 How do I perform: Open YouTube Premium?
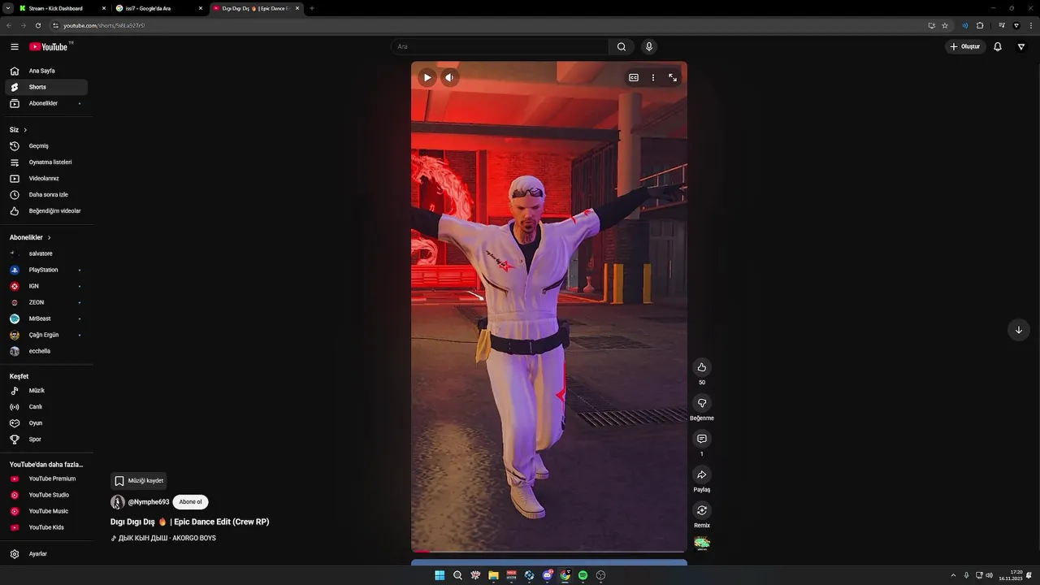click(46, 479)
